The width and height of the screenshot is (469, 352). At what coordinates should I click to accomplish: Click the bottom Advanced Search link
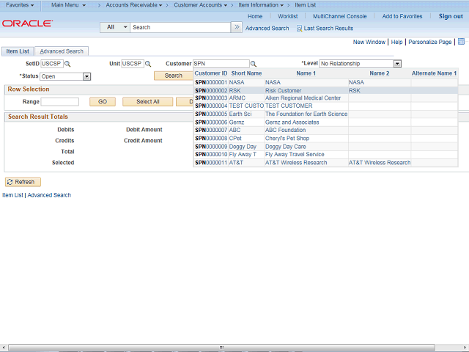[x=49, y=195]
